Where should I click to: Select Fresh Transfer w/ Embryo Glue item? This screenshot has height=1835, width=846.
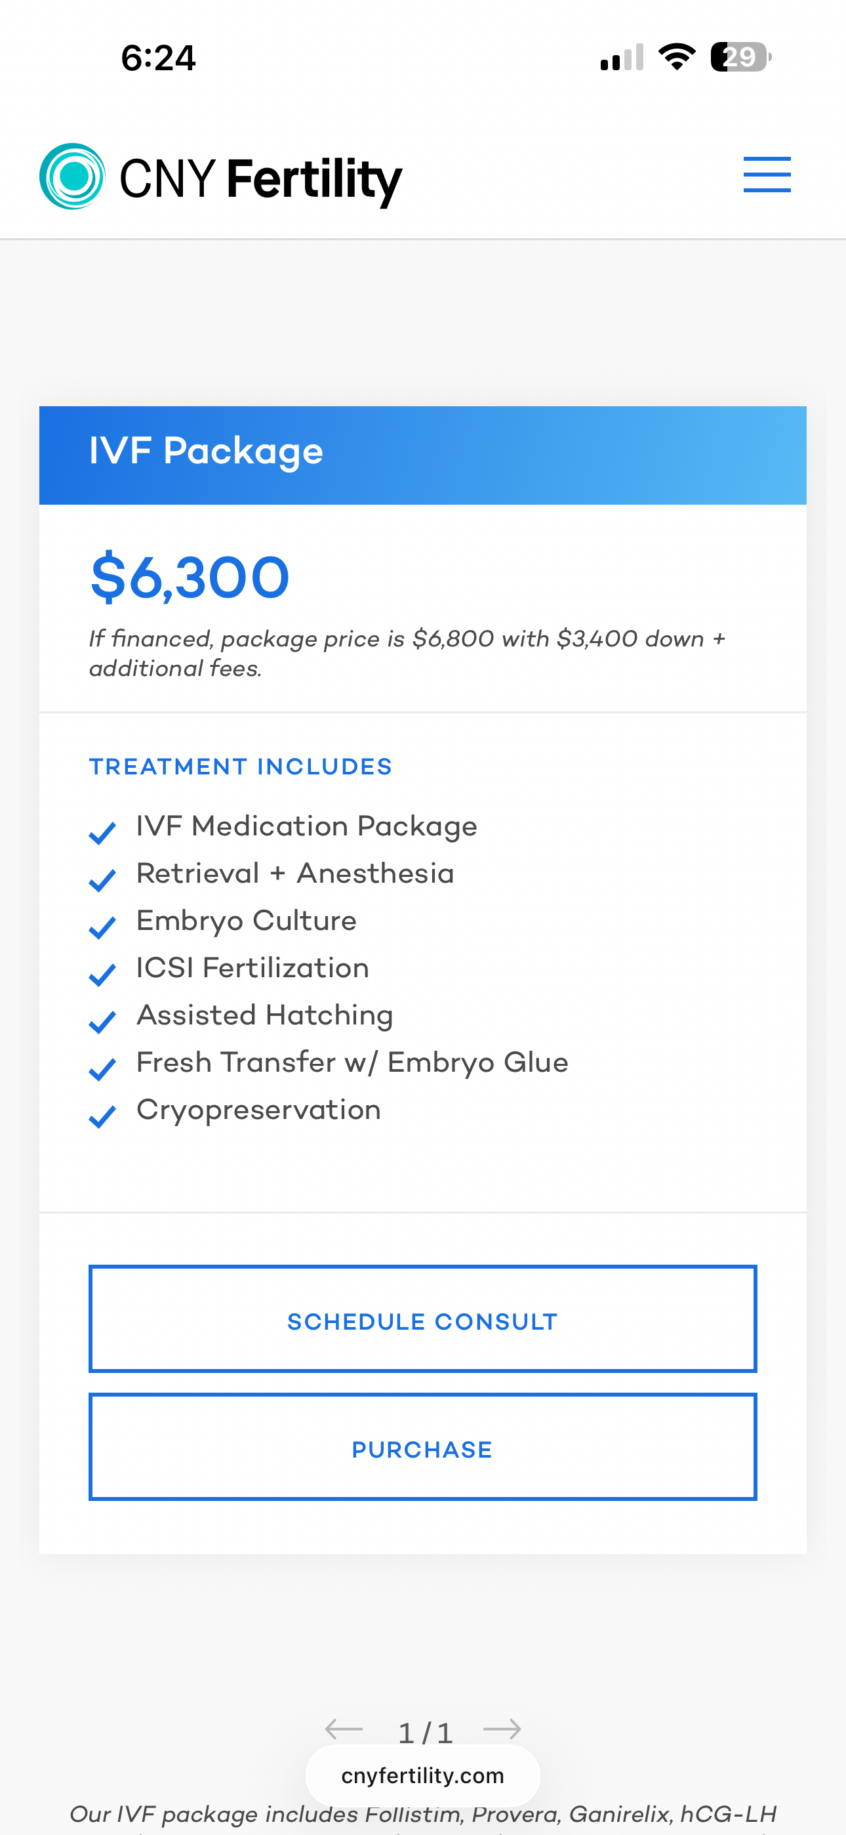[x=353, y=1062]
